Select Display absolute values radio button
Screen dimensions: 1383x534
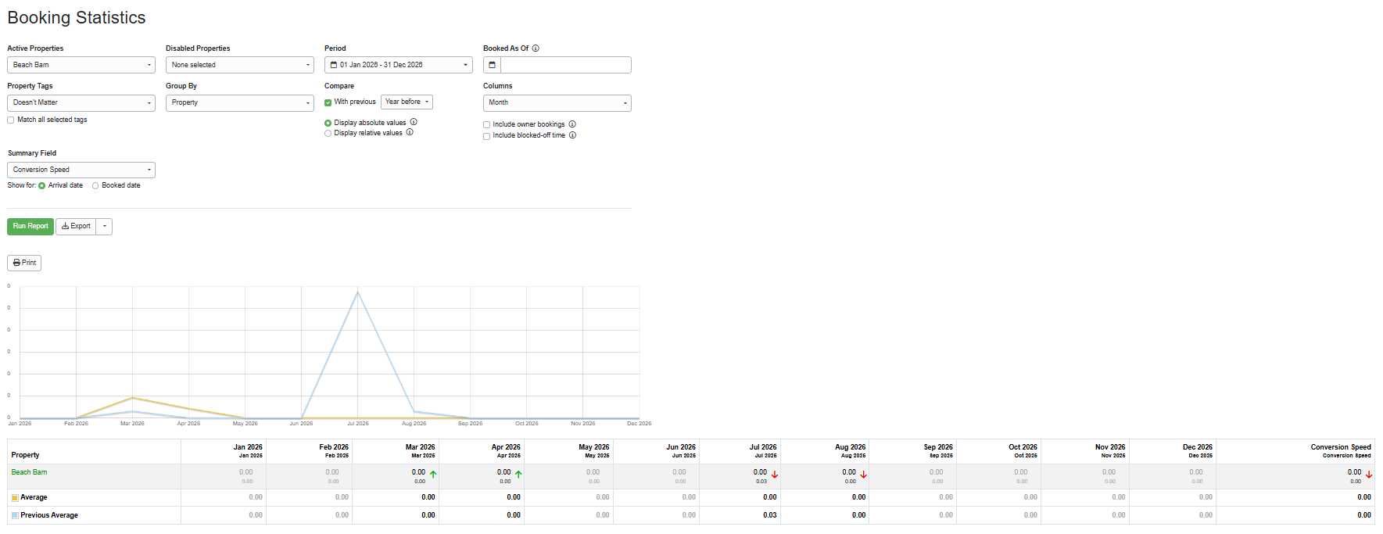point(328,123)
